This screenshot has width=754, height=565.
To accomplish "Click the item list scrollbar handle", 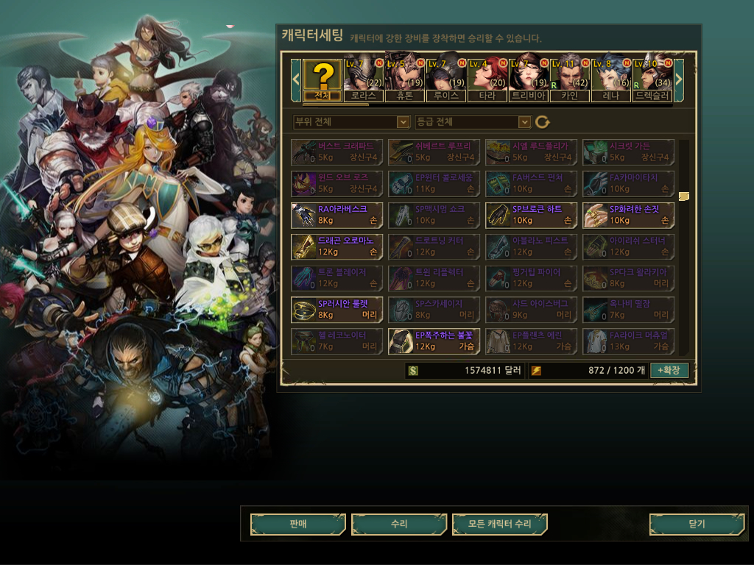I will tap(684, 196).
